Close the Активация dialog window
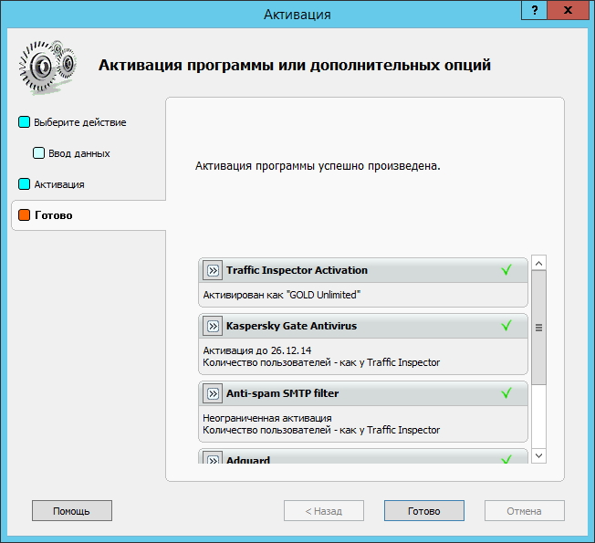The image size is (595, 543). coord(568,10)
